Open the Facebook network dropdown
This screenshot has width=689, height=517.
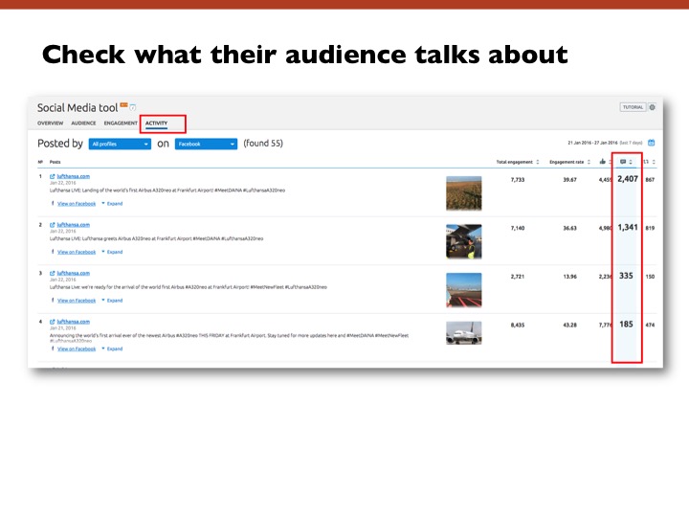coord(206,144)
